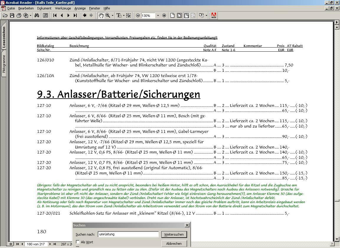Image resolution: width=340 pixels, height=248 pixels.
Task: Open the Anzeige menu
Action: pyautogui.click(x=80, y=8)
